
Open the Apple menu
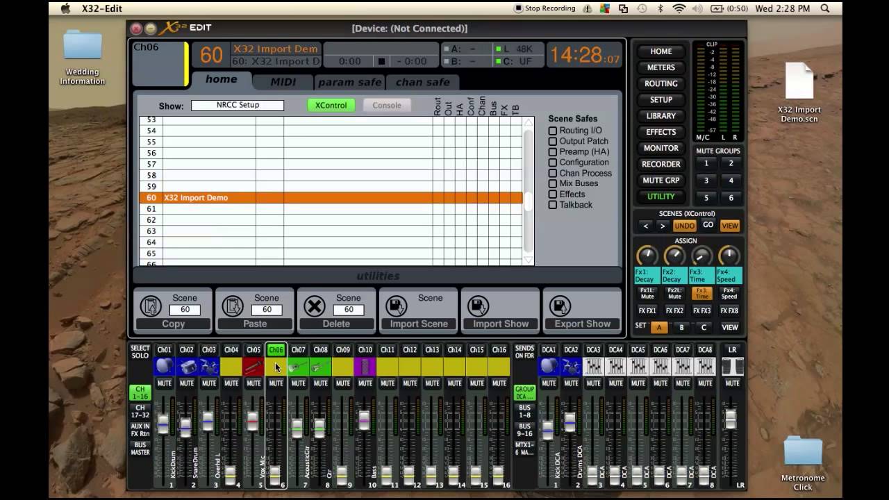[66, 9]
